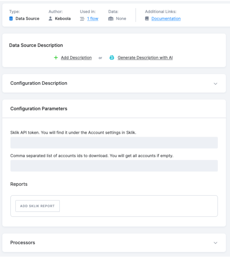Click the green plus icon
The height and width of the screenshot is (258, 230).
tap(56, 58)
